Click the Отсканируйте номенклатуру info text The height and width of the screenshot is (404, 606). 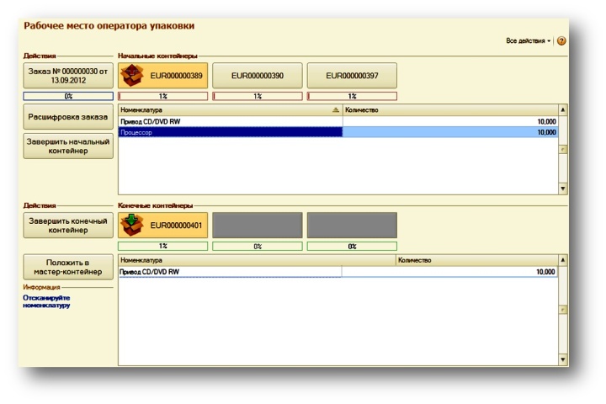[x=46, y=301]
